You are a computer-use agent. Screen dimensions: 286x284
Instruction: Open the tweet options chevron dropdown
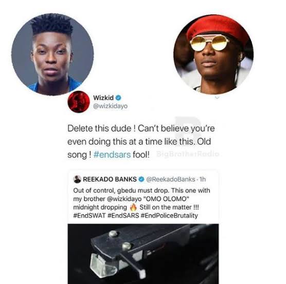[x=217, y=98]
